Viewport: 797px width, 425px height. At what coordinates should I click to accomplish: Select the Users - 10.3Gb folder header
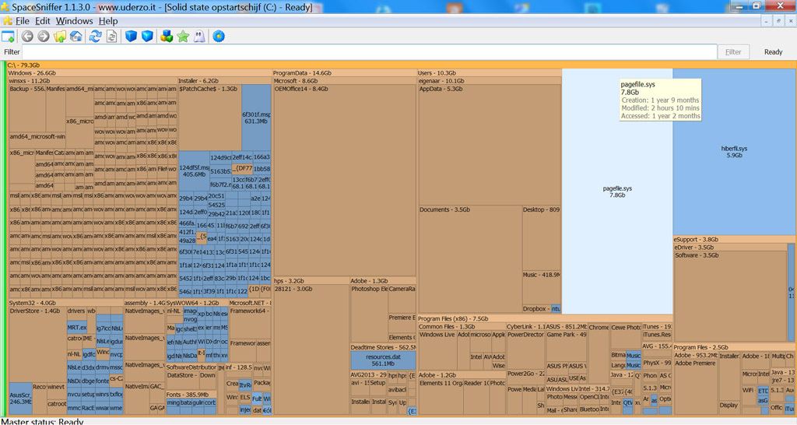[489, 73]
